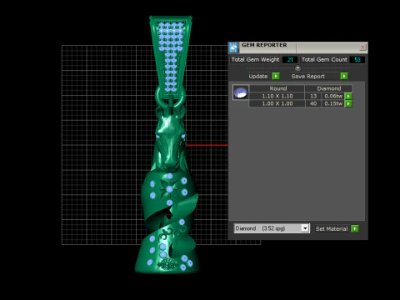Click the Save Report label

307,77
